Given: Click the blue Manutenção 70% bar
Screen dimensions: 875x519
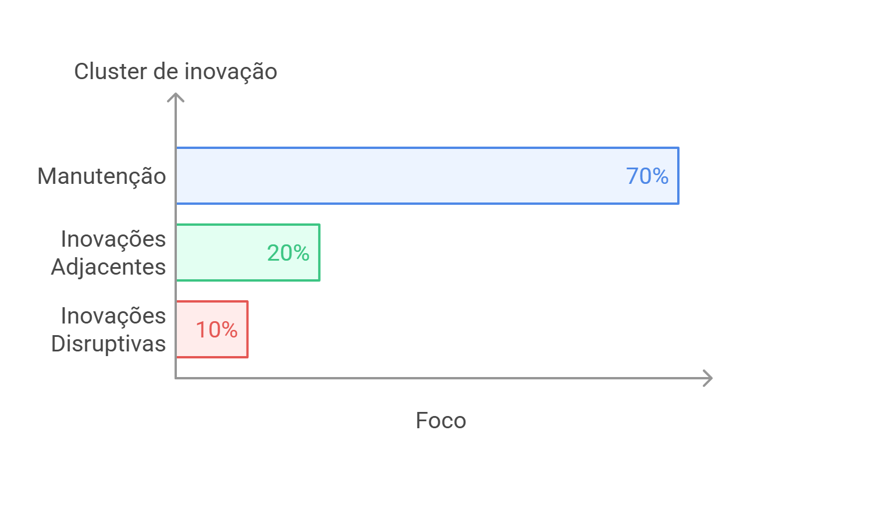Looking at the screenshot, I should pos(427,176).
